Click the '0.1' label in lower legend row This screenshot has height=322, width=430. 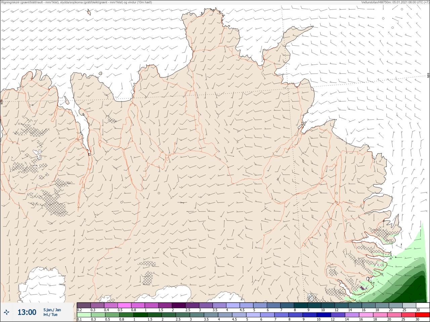click(x=79, y=320)
